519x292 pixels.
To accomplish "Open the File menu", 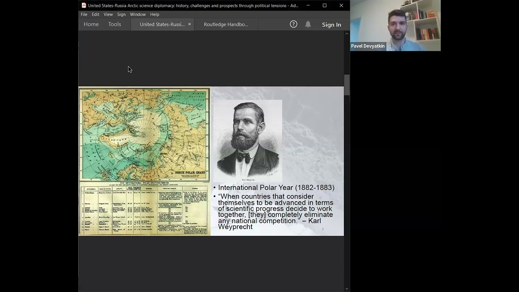I will (84, 14).
